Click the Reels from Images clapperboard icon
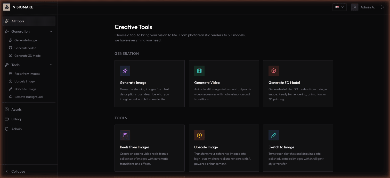The width and height of the screenshot is (390, 178). coord(125,135)
